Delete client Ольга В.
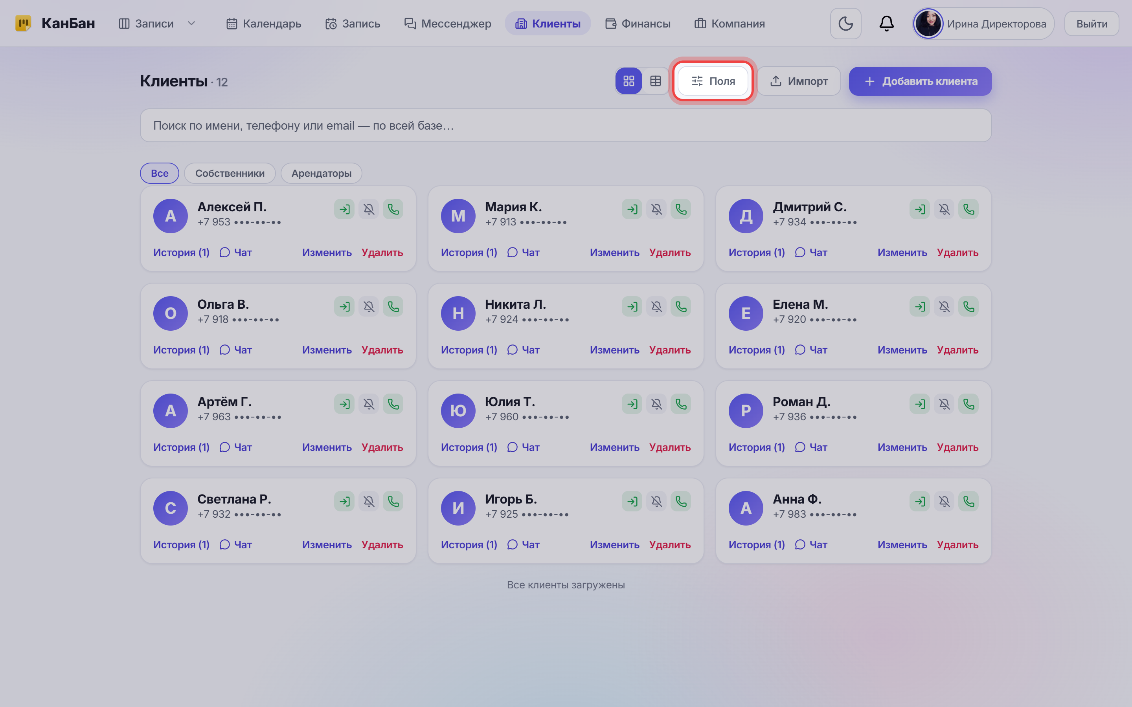The width and height of the screenshot is (1132, 707). click(382, 350)
